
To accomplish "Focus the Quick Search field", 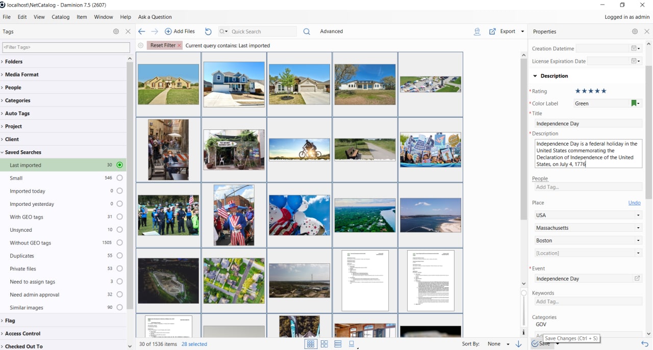I will (263, 32).
